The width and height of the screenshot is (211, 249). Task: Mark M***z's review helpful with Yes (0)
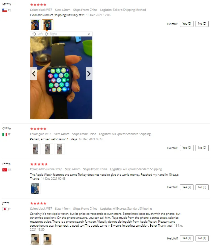[x=187, y=24]
